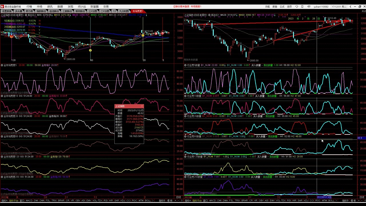Viewport: 366px width, 206px height.
Task: Click the left chart 抵扣价3 settings icon
Action: point(26,15)
